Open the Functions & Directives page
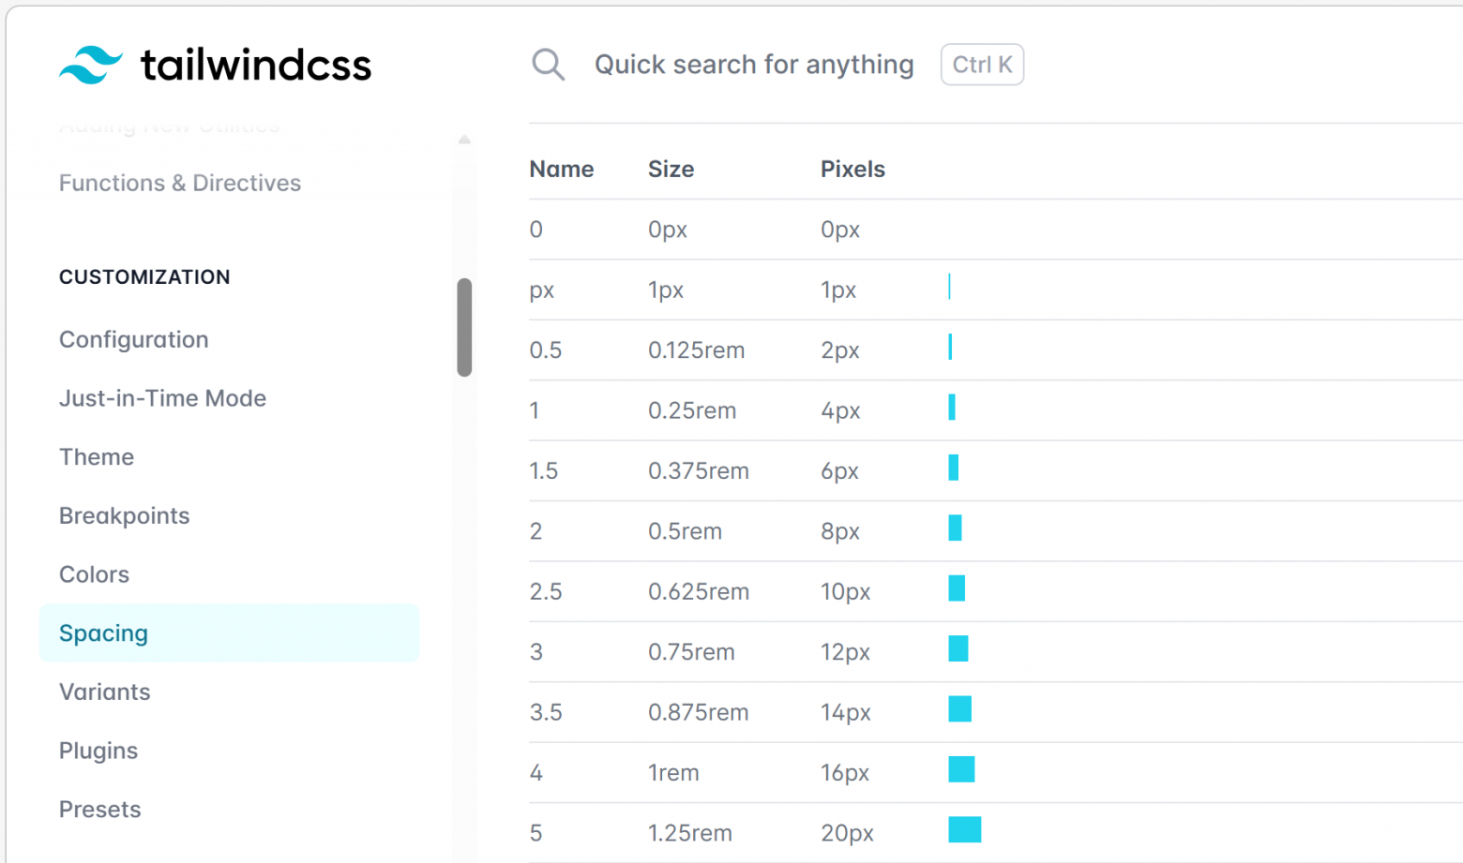This screenshot has width=1463, height=863. pyautogui.click(x=180, y=183)
